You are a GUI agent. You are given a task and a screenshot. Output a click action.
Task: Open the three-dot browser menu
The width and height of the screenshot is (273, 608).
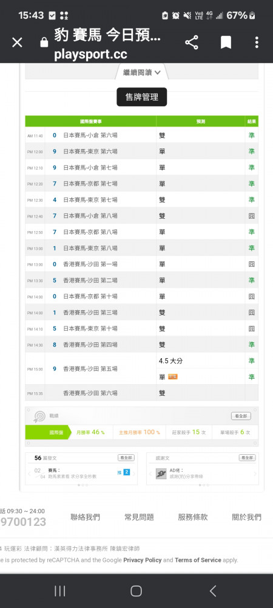(257, 43)
